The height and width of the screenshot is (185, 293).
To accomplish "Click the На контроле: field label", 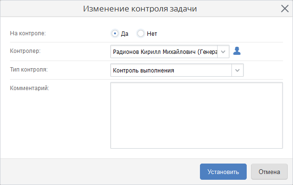I will pos(28,33).
